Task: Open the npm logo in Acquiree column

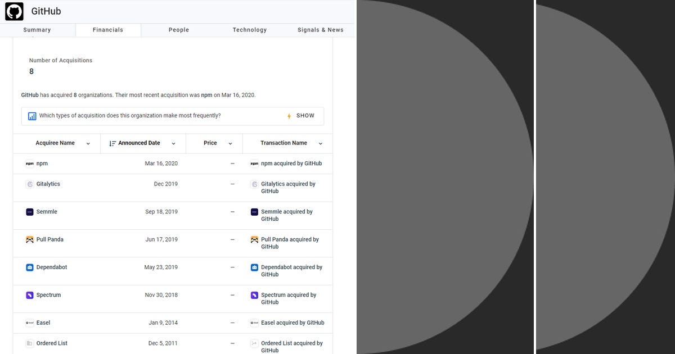Action: [30, 164]
